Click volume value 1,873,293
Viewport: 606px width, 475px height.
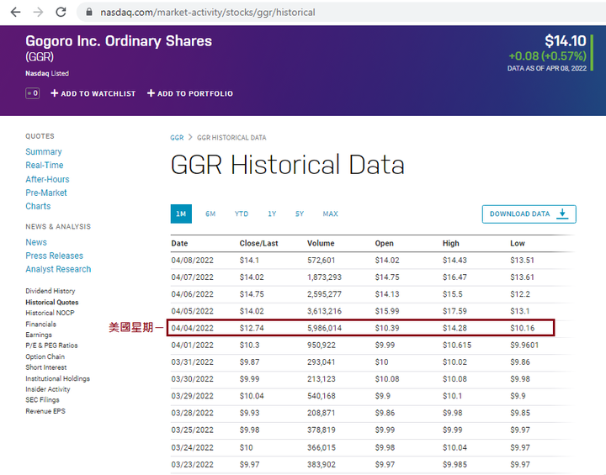[325, 277]
